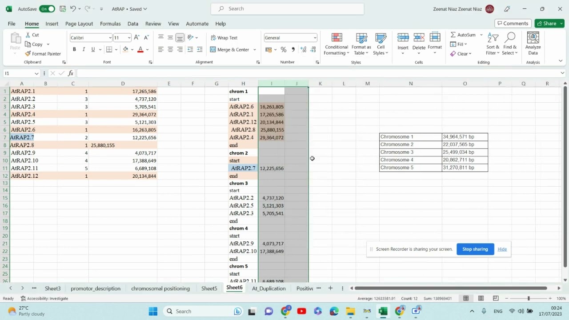
Task: Click Increase Decimal
Action: [x=304, y=49]
